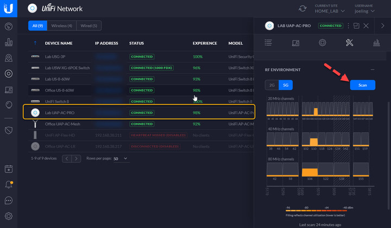The width and height of the screenshot is (391, 228).
Task: Collapse the side panel with right chevron
Action: click(x=382, y=25)
